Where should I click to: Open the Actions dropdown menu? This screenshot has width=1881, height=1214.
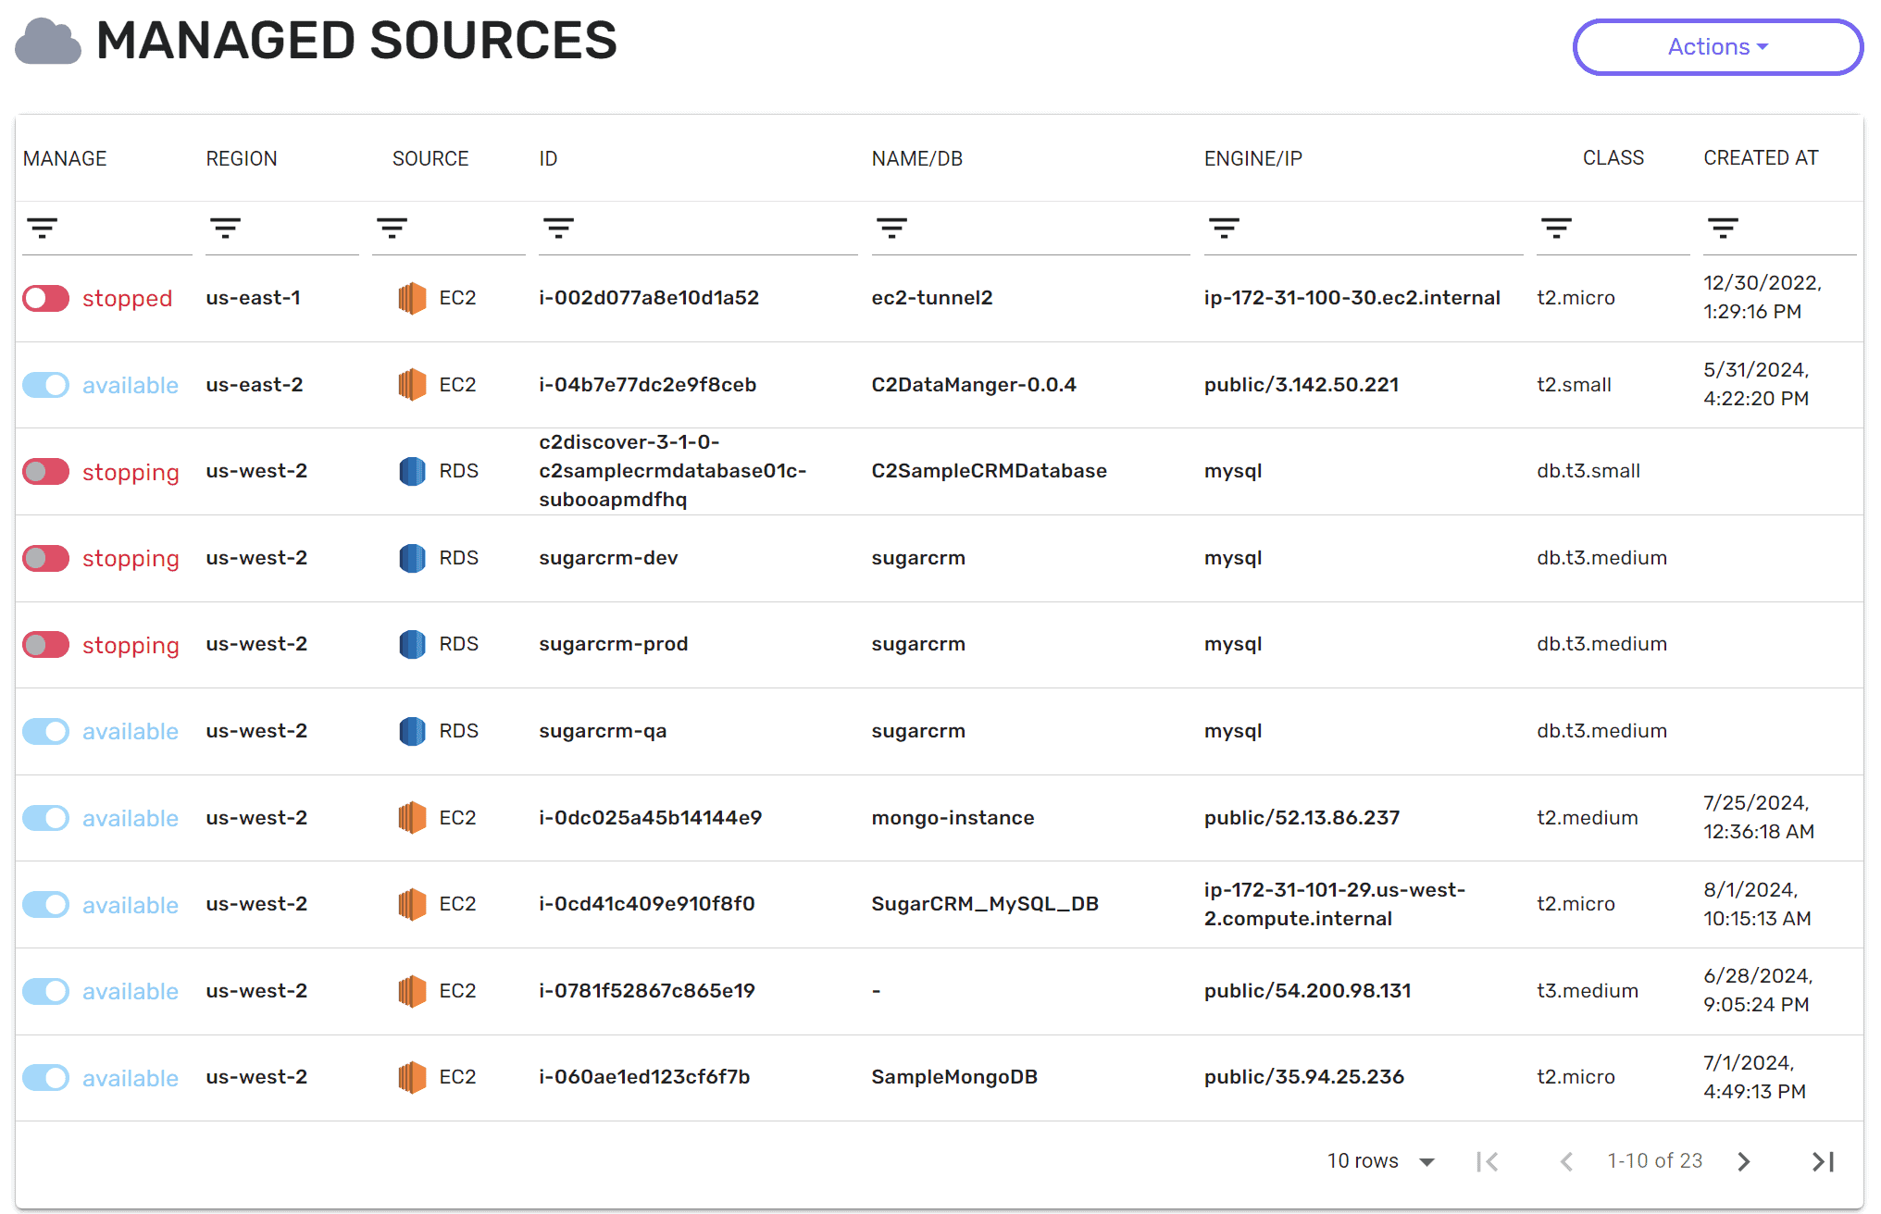[x=1717, y=47]
